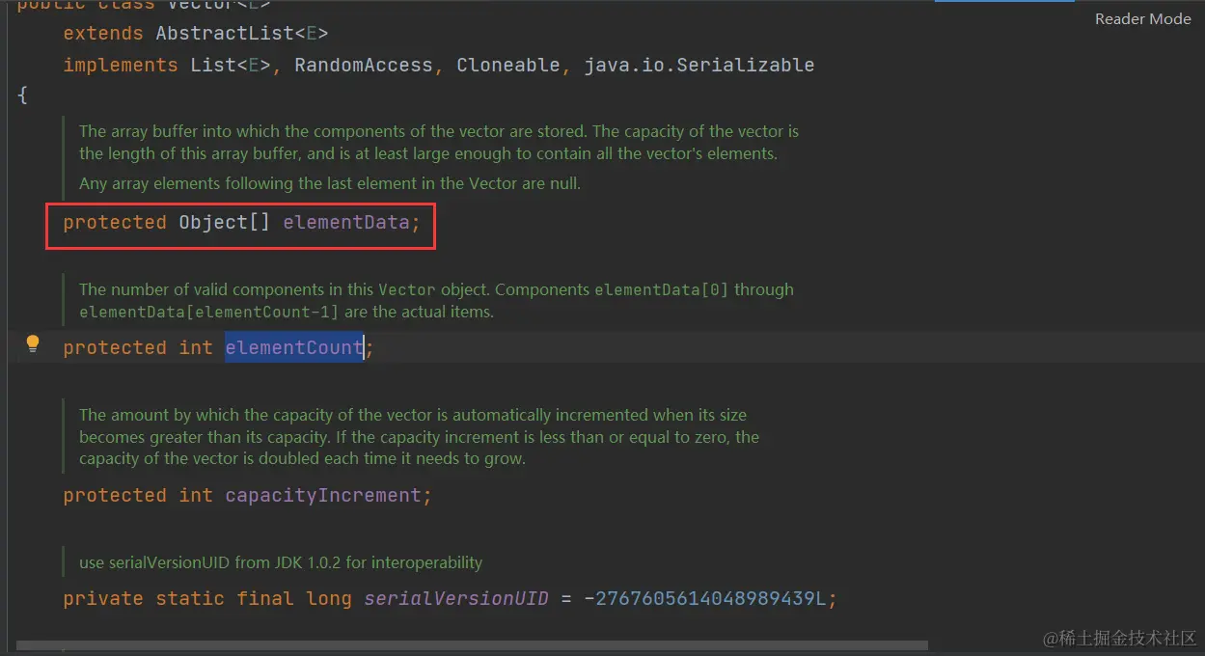Click the horizontal scrollbar at bottom

(x=472, y=645)
